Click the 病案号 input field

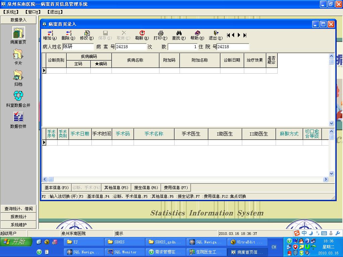click(131, 47)
